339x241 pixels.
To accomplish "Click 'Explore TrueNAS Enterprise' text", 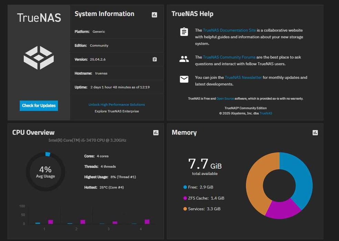I will click(x=117, y=111).
